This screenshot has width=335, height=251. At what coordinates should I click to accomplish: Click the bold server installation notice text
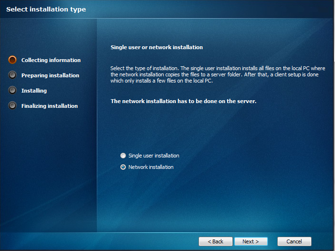(x=183, y=101)
